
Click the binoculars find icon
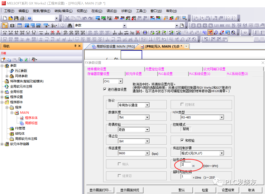(x=70, y=25)
